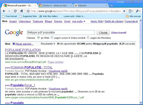
Task: Click the Go play arrow in address bar
Action: tap(124, 11)
